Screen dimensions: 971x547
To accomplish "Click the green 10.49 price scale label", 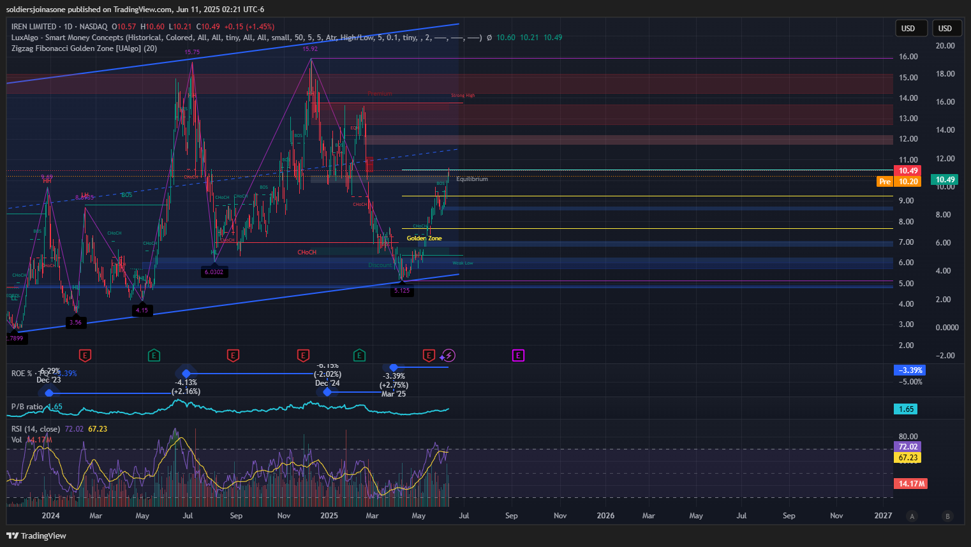I will 945,180.
